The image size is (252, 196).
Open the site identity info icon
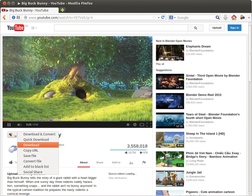[13, 17]
